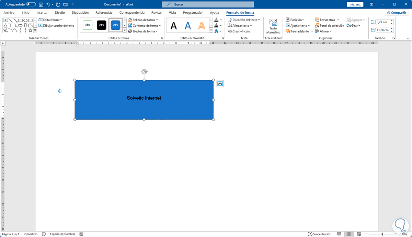
Task: Switch to the Programador tab
Action: pos(193,12)
